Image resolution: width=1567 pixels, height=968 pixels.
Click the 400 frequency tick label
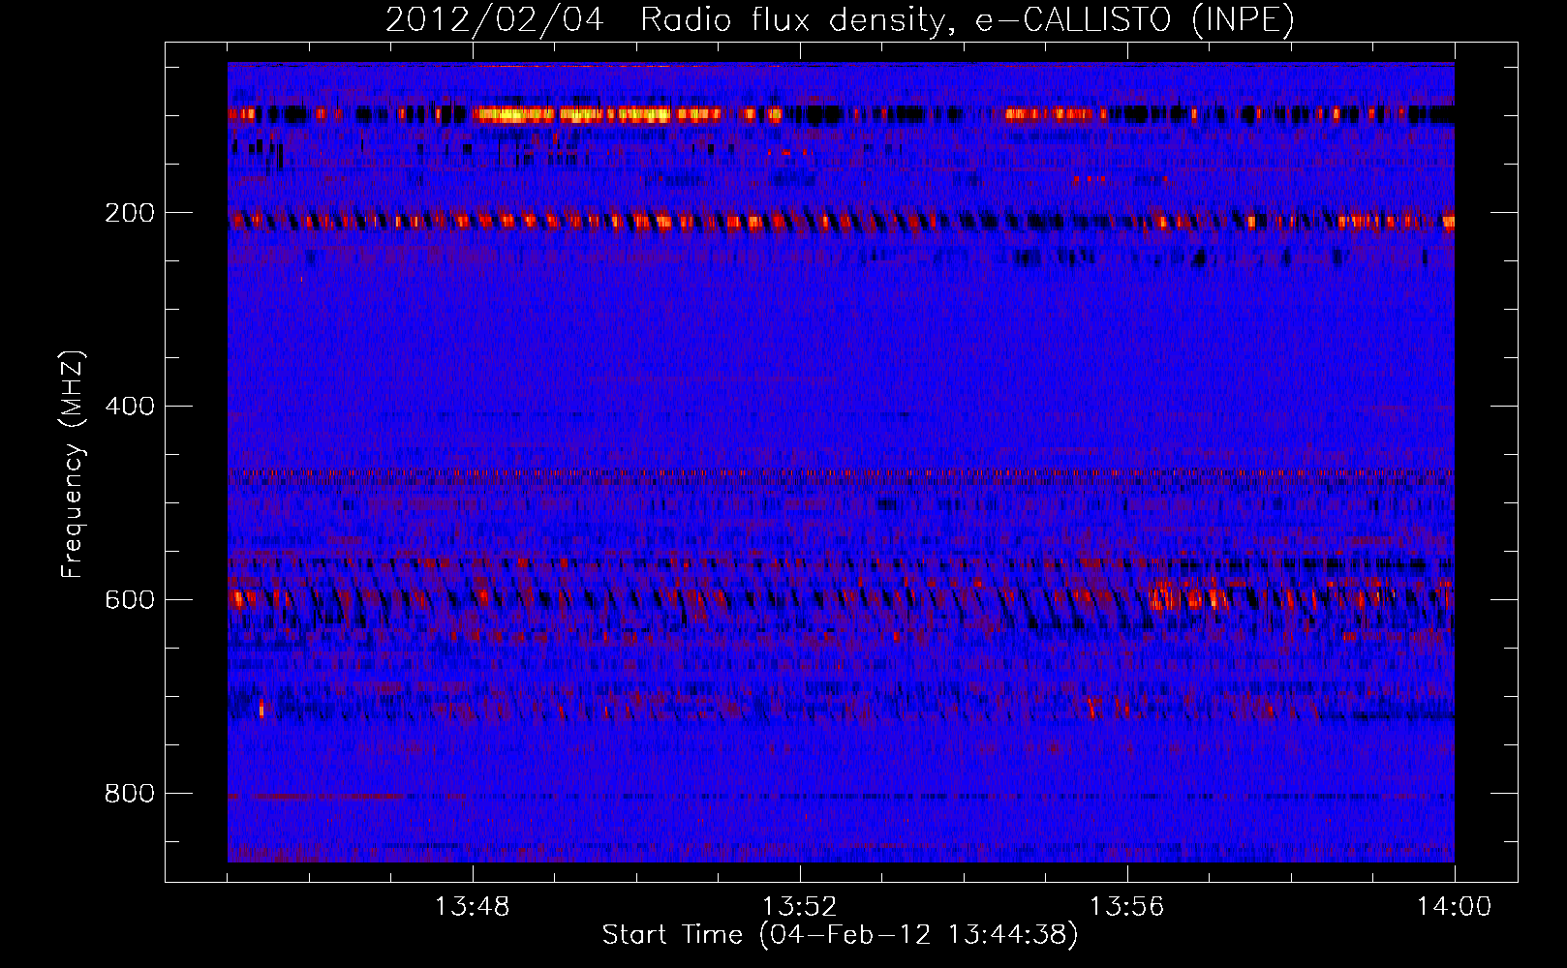[x=130, y=407]
